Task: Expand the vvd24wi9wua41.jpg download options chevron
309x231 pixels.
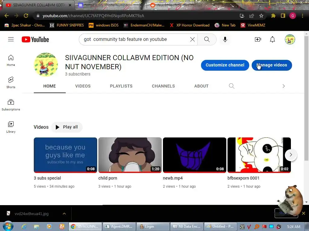Action: [x=64, y=214]
